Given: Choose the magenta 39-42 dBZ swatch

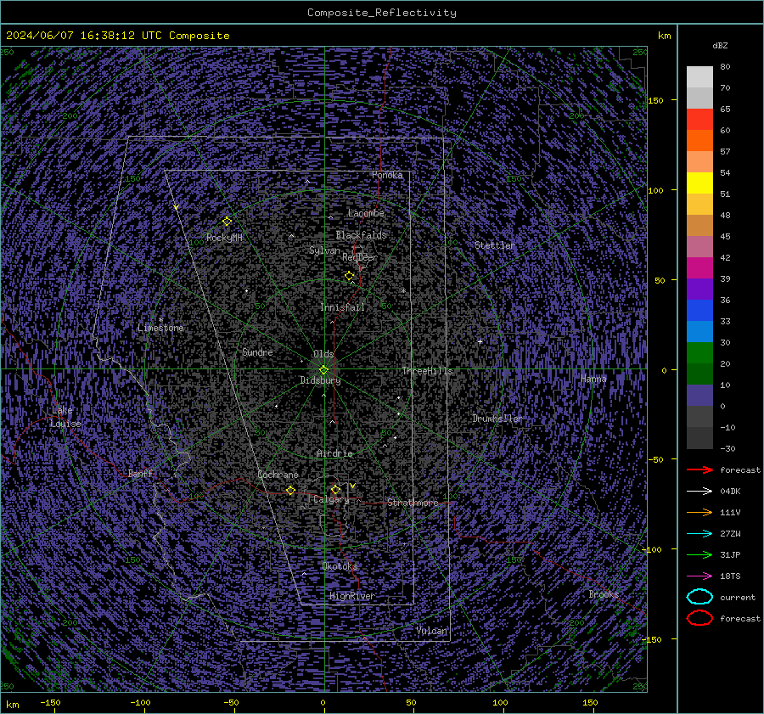Looking at the screenshot, I should tap(699, 268).
